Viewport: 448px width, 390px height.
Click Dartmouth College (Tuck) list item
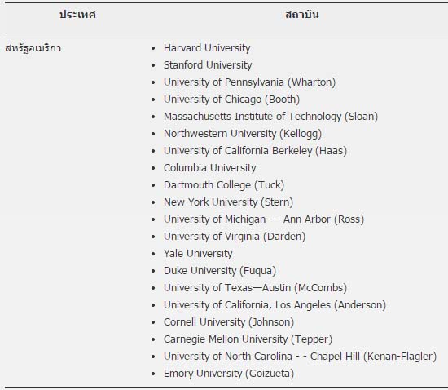point(224,185)
